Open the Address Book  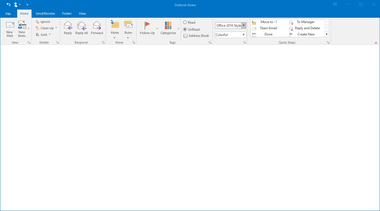pyautogui.click(x=196, y=36)
